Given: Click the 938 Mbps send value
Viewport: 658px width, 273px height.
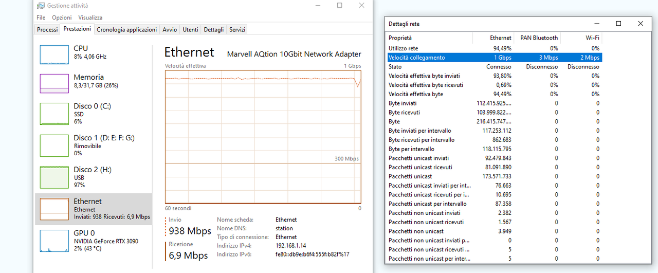Looking at the screenshot, I should 190,231.
